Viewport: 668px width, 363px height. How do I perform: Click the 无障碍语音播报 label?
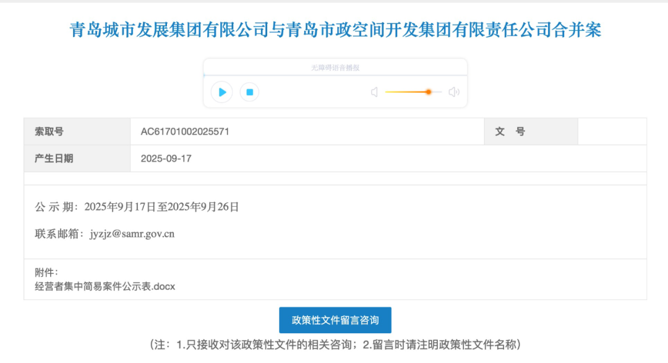[x=335, y=68]
